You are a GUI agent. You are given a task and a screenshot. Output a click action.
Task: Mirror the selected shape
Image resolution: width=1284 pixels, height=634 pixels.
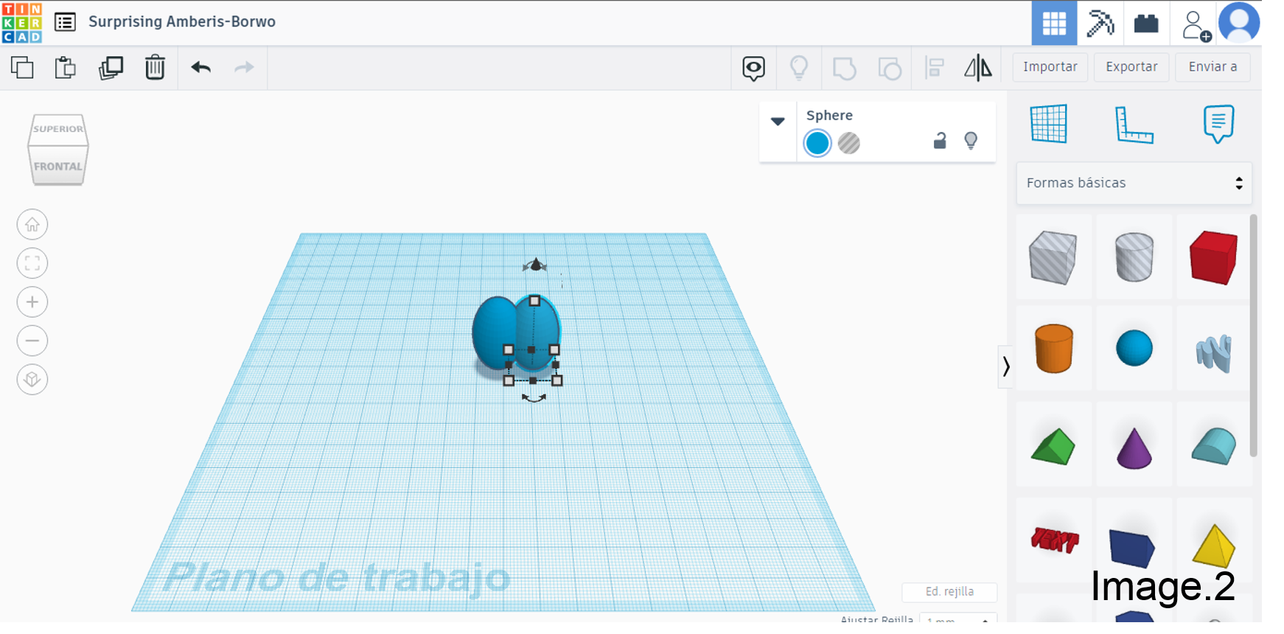point(978,68)
